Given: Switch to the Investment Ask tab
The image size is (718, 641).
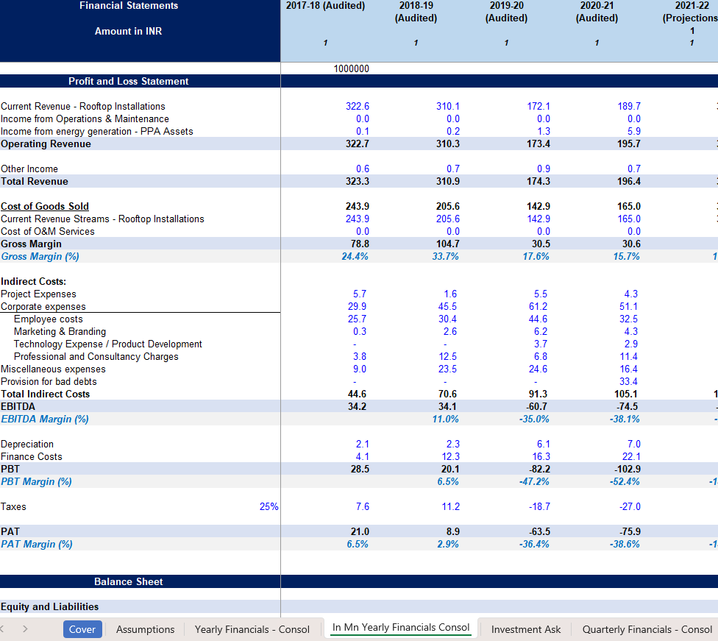Looking at the screenshot, I should point(525,629).
